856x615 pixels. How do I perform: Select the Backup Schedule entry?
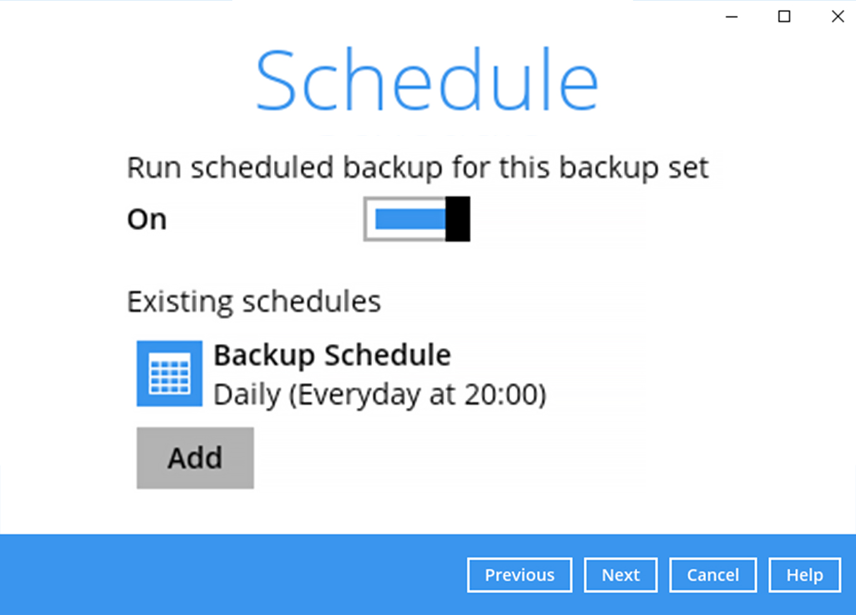(x=332, y=355)
